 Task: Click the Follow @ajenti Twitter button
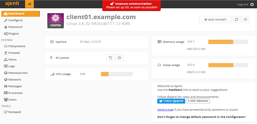(x=171, y=101)
